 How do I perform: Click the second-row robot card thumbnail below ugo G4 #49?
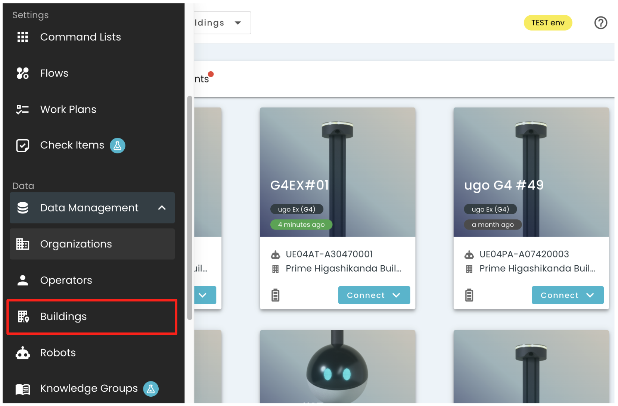click(x=531, y=366)
